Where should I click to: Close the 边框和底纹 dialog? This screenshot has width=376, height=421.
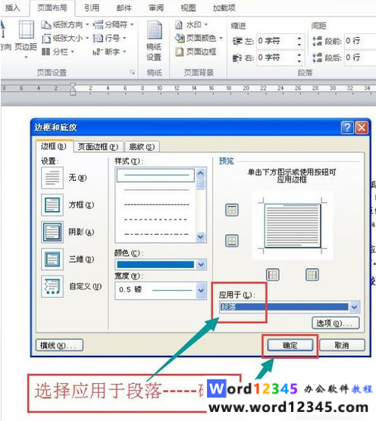[362, 127]
